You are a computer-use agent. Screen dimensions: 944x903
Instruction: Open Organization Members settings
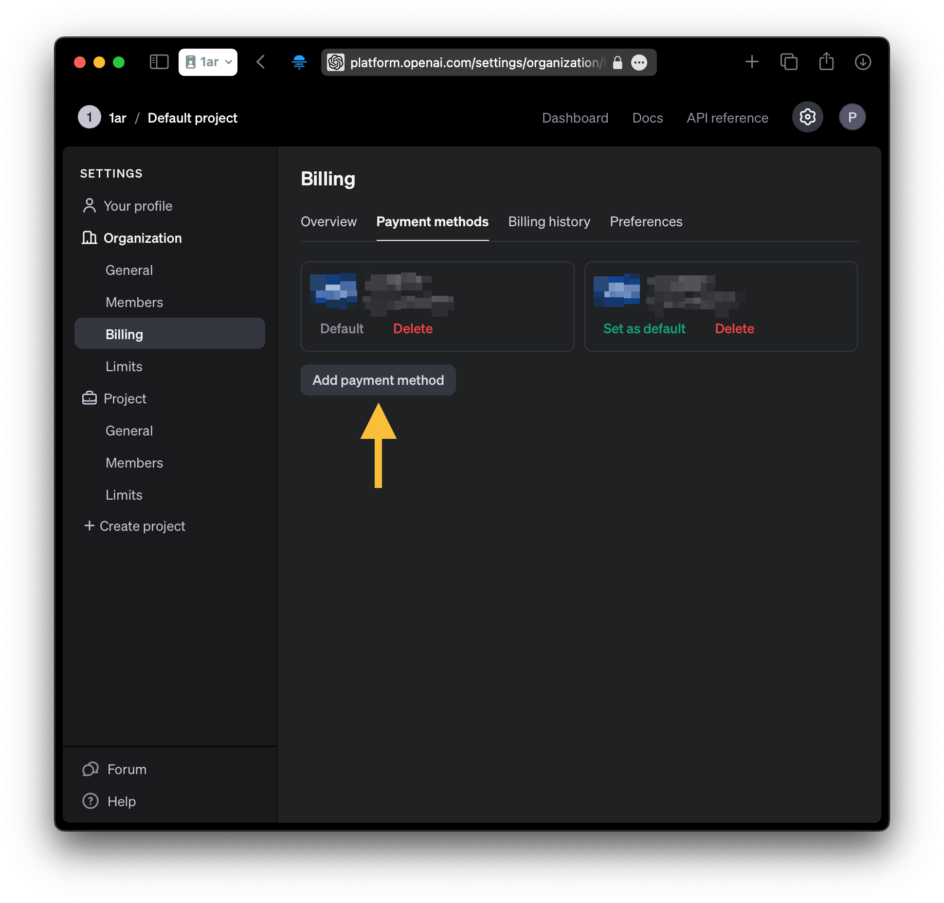[136, 303]
